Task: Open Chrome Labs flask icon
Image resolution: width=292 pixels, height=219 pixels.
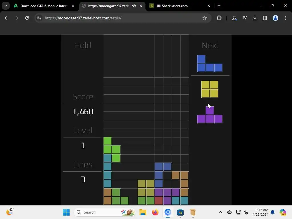Action: (234, 18)
